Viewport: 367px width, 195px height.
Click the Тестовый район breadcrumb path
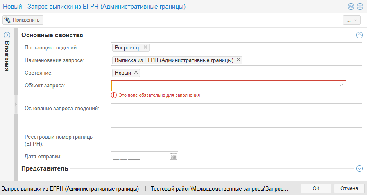(220, 189)
